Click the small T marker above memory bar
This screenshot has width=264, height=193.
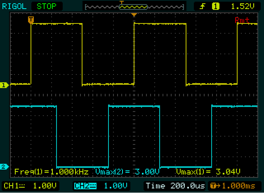pos(122,2)
